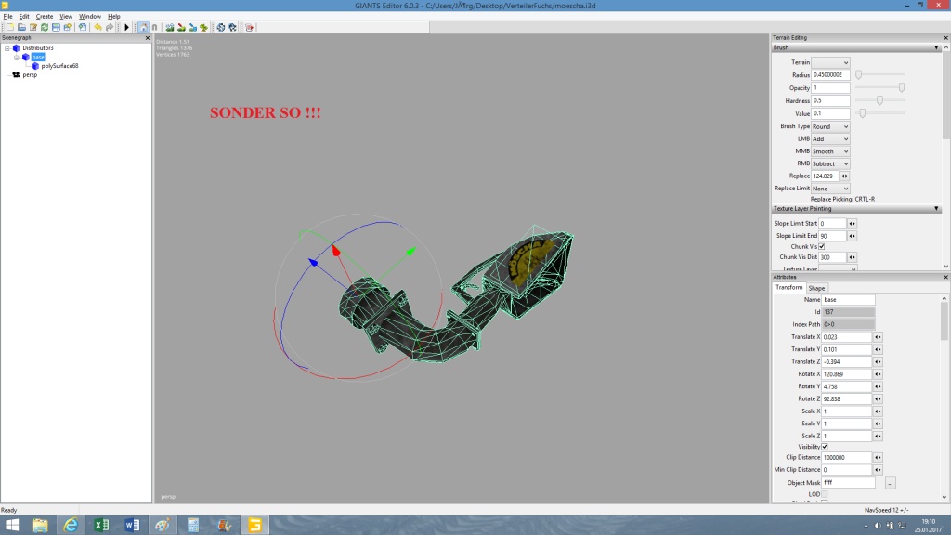Screen dimensions: 951x535
Task: Click the Undo arrow in toolbar
Action: tap(97, 27)
